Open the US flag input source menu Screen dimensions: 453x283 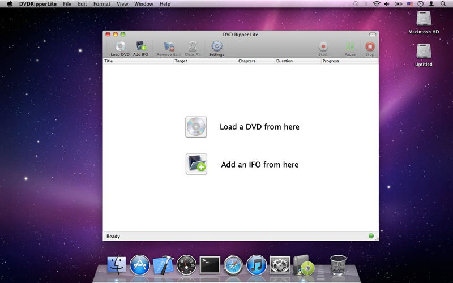point(409,4)
